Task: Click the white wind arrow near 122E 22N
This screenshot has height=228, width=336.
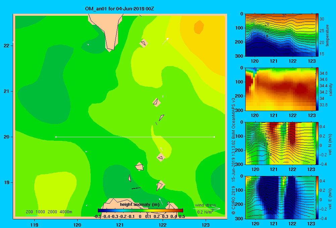Action: 165,41
